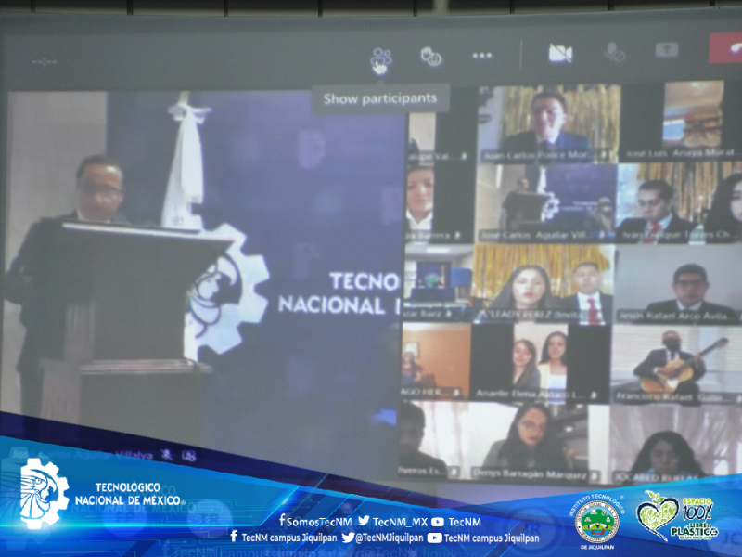Open the raise hand reactions icon
This screenshot has height=557, width=742.
tap(430, 57)
